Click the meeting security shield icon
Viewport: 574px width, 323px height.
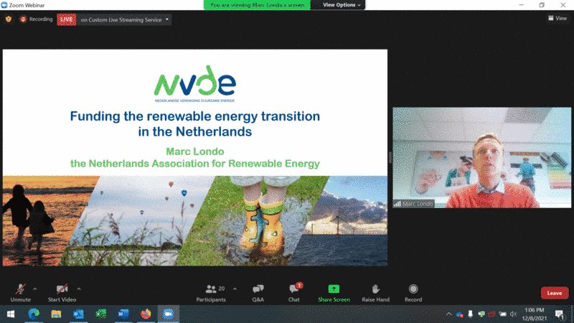[x=9, y=19]
